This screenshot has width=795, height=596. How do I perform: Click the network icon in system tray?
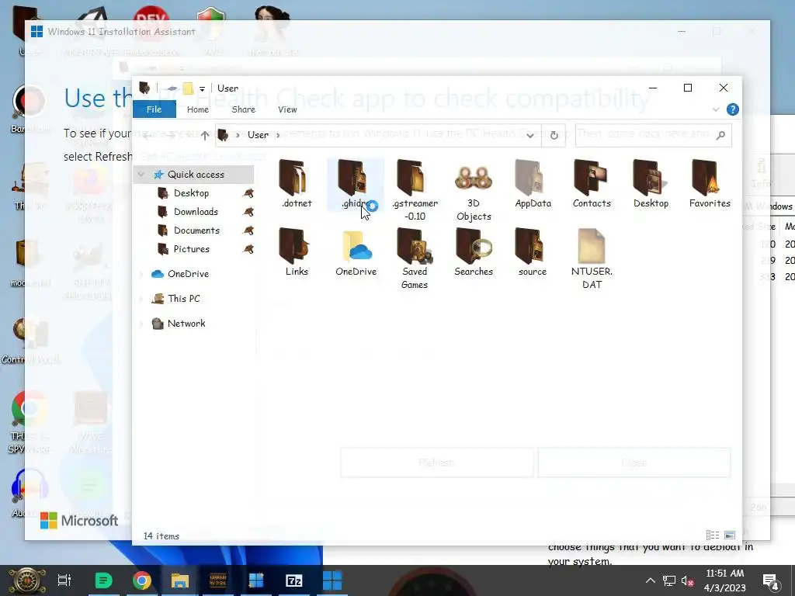[668, 580]
